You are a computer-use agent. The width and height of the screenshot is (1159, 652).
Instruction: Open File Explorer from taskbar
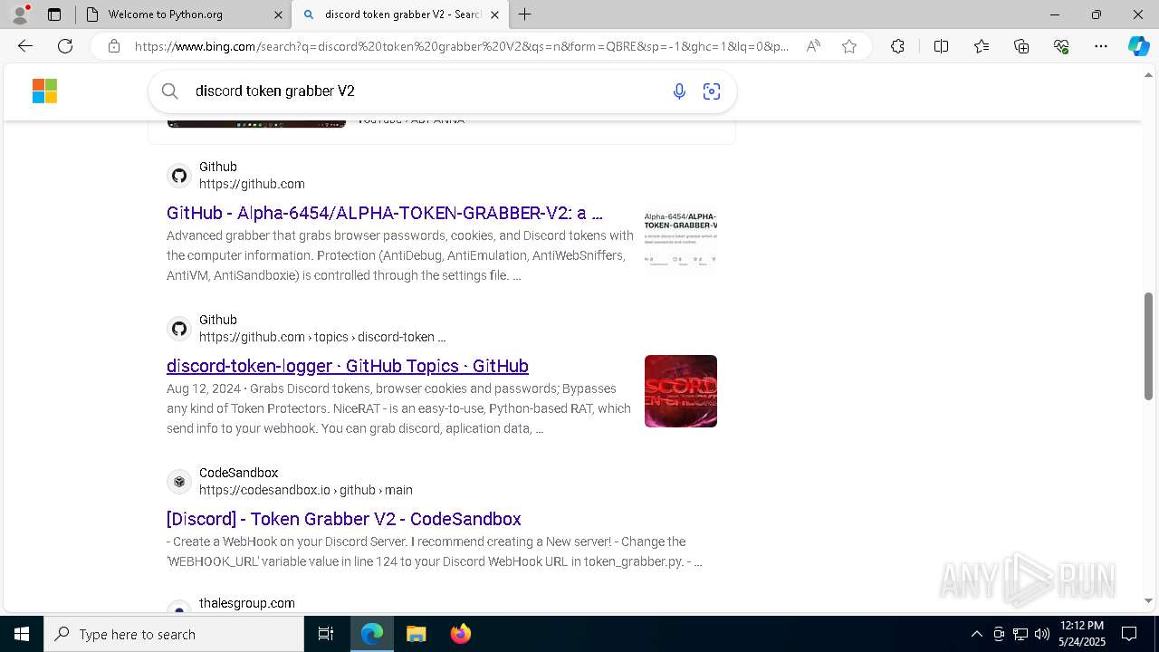point(416,634)
